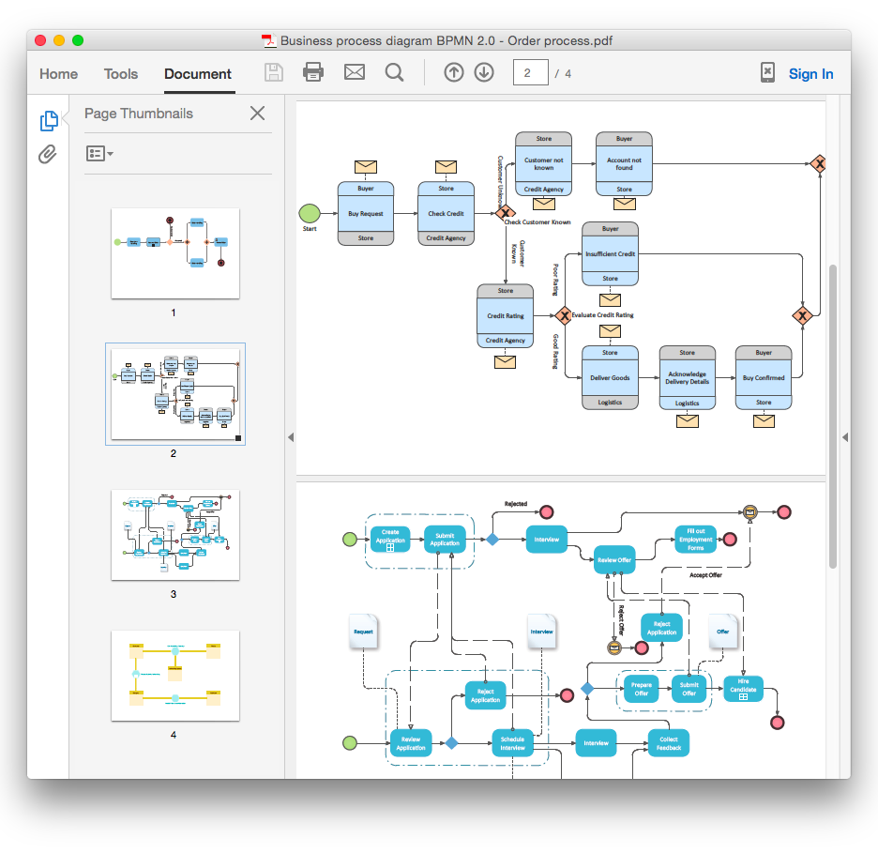Screen dimensions: 878x853
Task: Go to the next page
Action: click(484, 72)
